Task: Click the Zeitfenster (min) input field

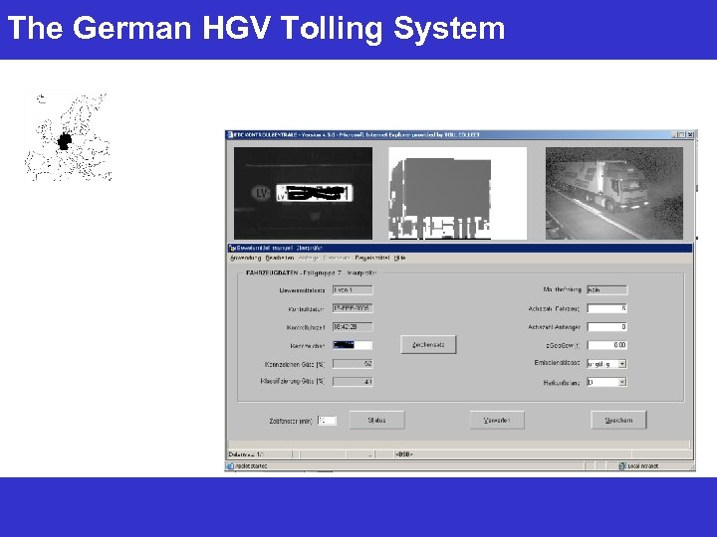Action: [327, 421]
